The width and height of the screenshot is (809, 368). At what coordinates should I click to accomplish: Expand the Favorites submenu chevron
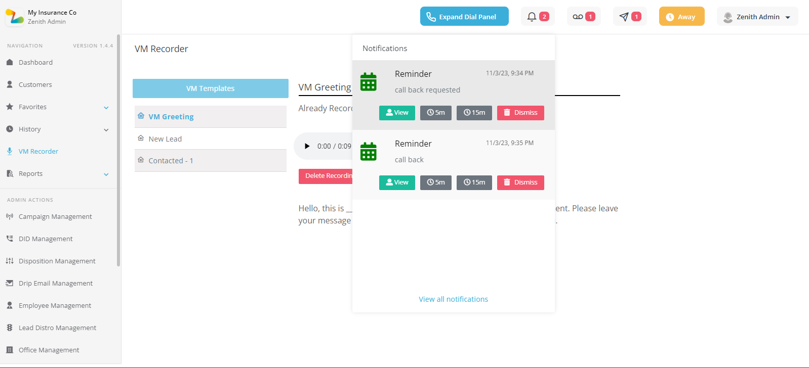pos(106,108)
